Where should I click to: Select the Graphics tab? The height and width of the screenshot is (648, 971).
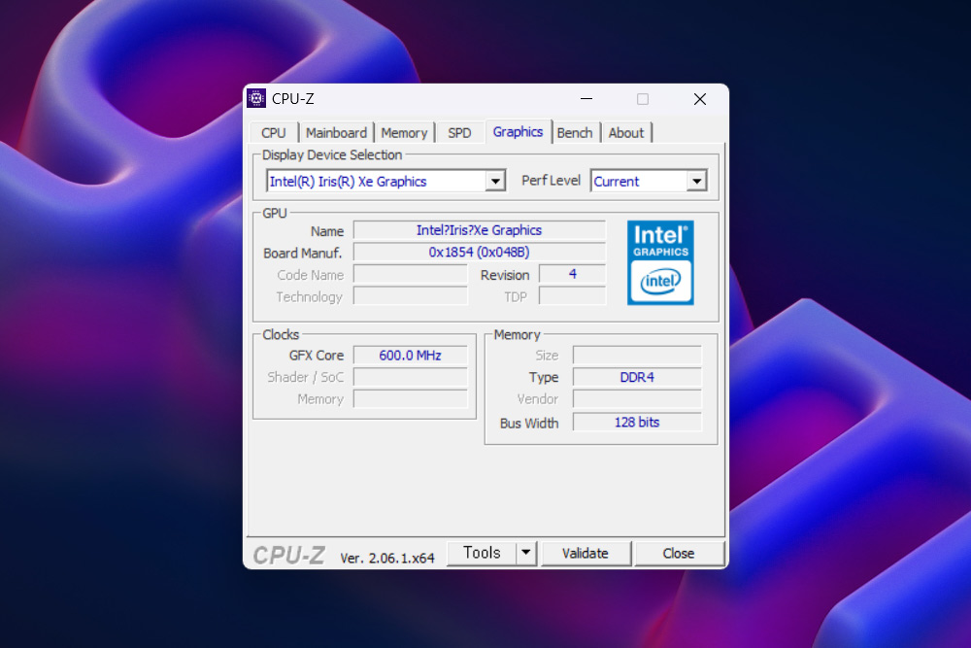(518, 132)
